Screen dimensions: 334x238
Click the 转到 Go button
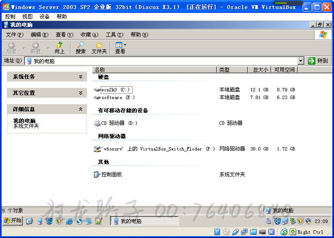coord(318,61)
